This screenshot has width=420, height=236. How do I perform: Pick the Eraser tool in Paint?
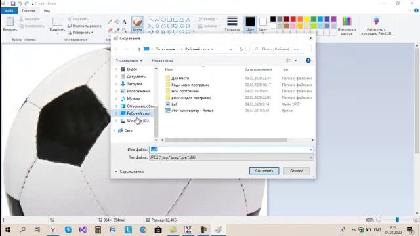[x=110, y=30]
